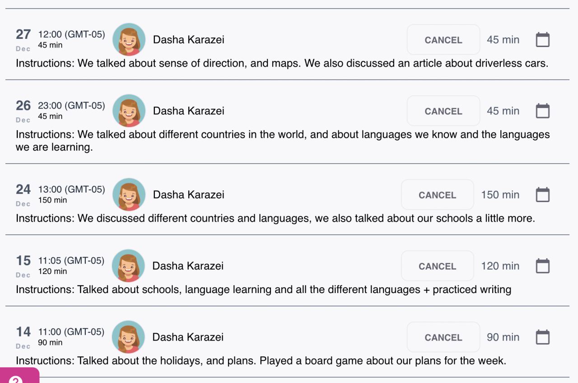The height and width of the screenshot is (383, 578).
Task: Click Dasha Karazei name on Dec 27 lesson
Action: tap(189, 40)
